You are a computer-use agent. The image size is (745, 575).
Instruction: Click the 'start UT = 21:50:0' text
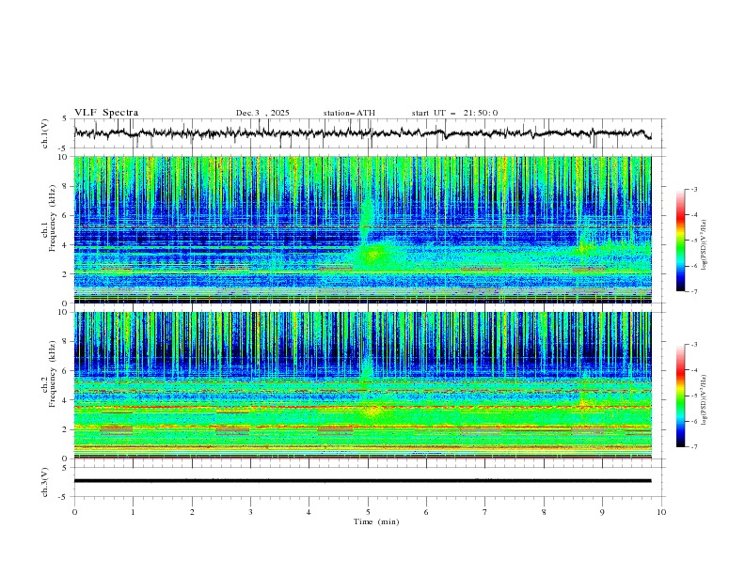(x=454, y=113)
